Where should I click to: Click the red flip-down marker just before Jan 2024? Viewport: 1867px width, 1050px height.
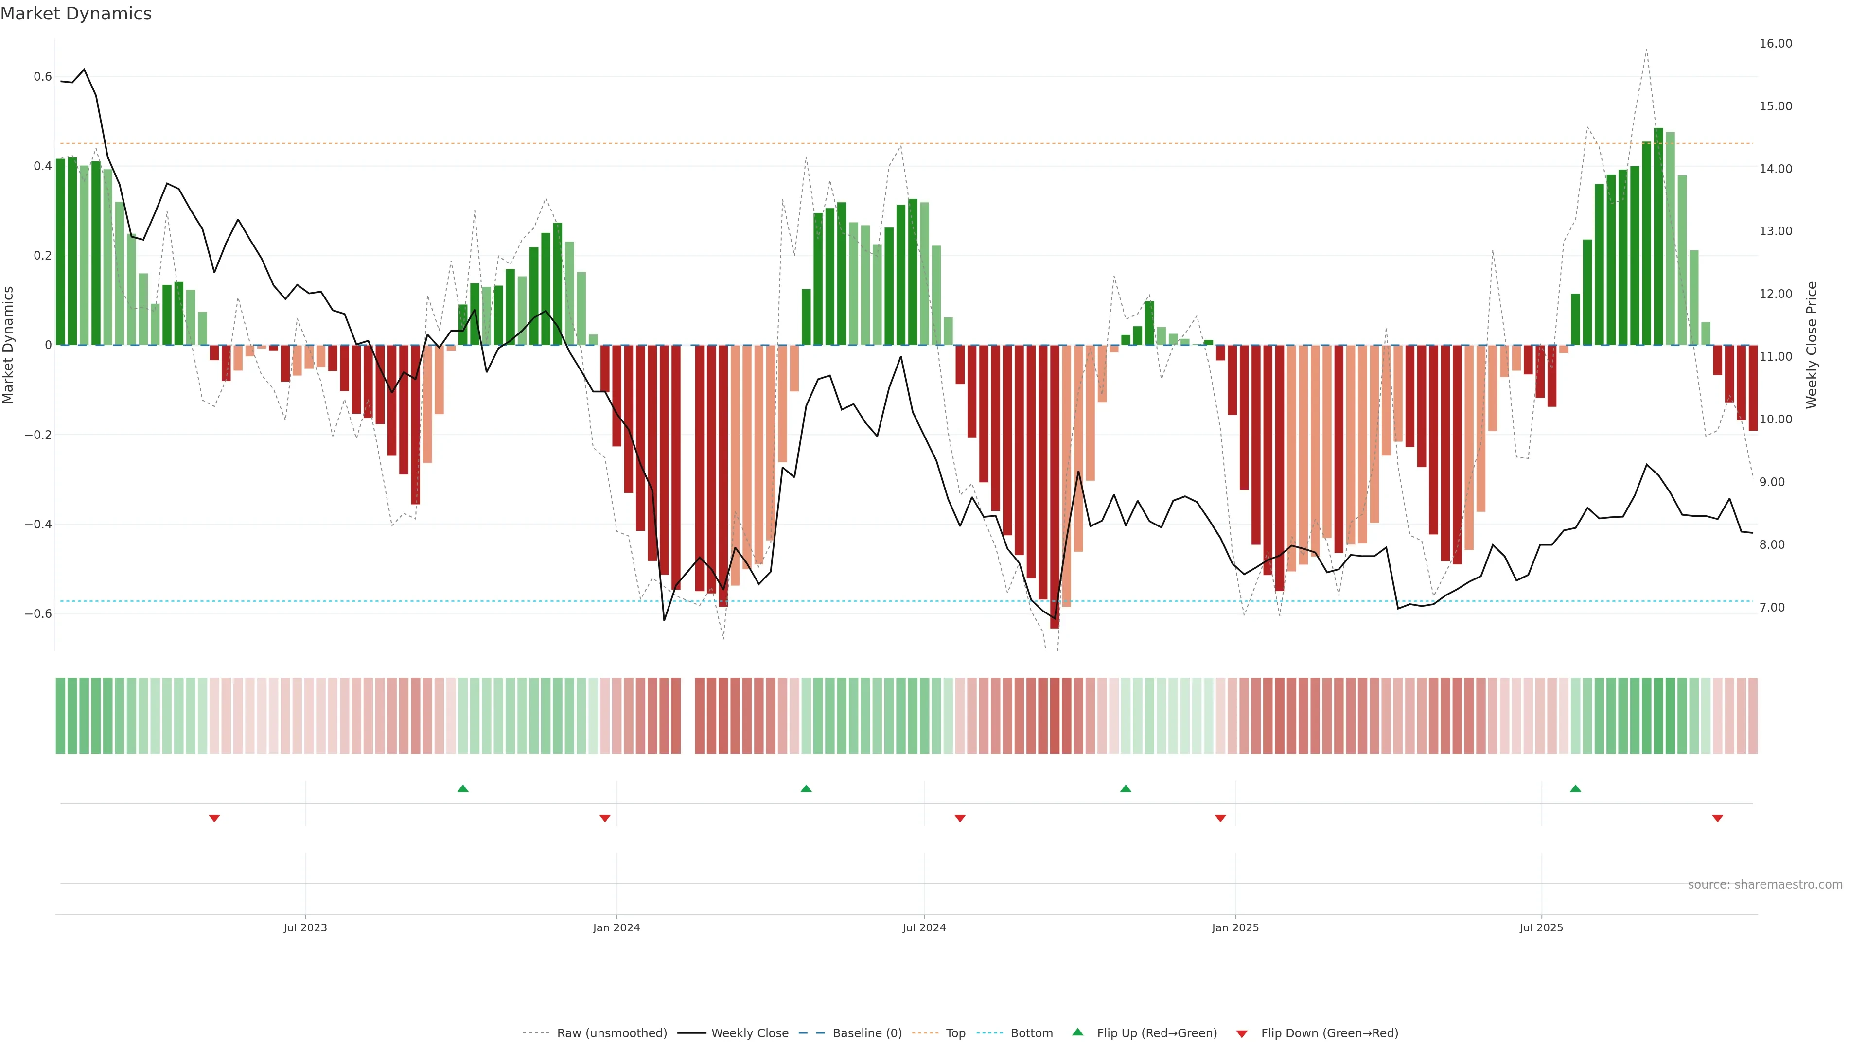pyautogui.click(x=604, y=818)
